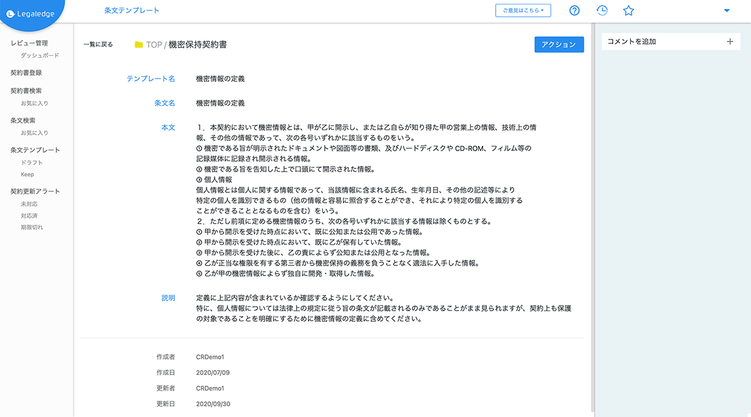This screenshot has width=751, height=417.
Task: Select 対応済 in the sidebar
Action: pyautogui.click(x=29, y=216)
